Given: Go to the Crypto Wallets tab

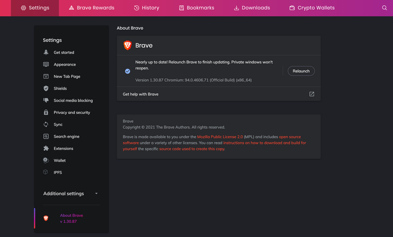Looking at the screenshot, I should (312, 8).
